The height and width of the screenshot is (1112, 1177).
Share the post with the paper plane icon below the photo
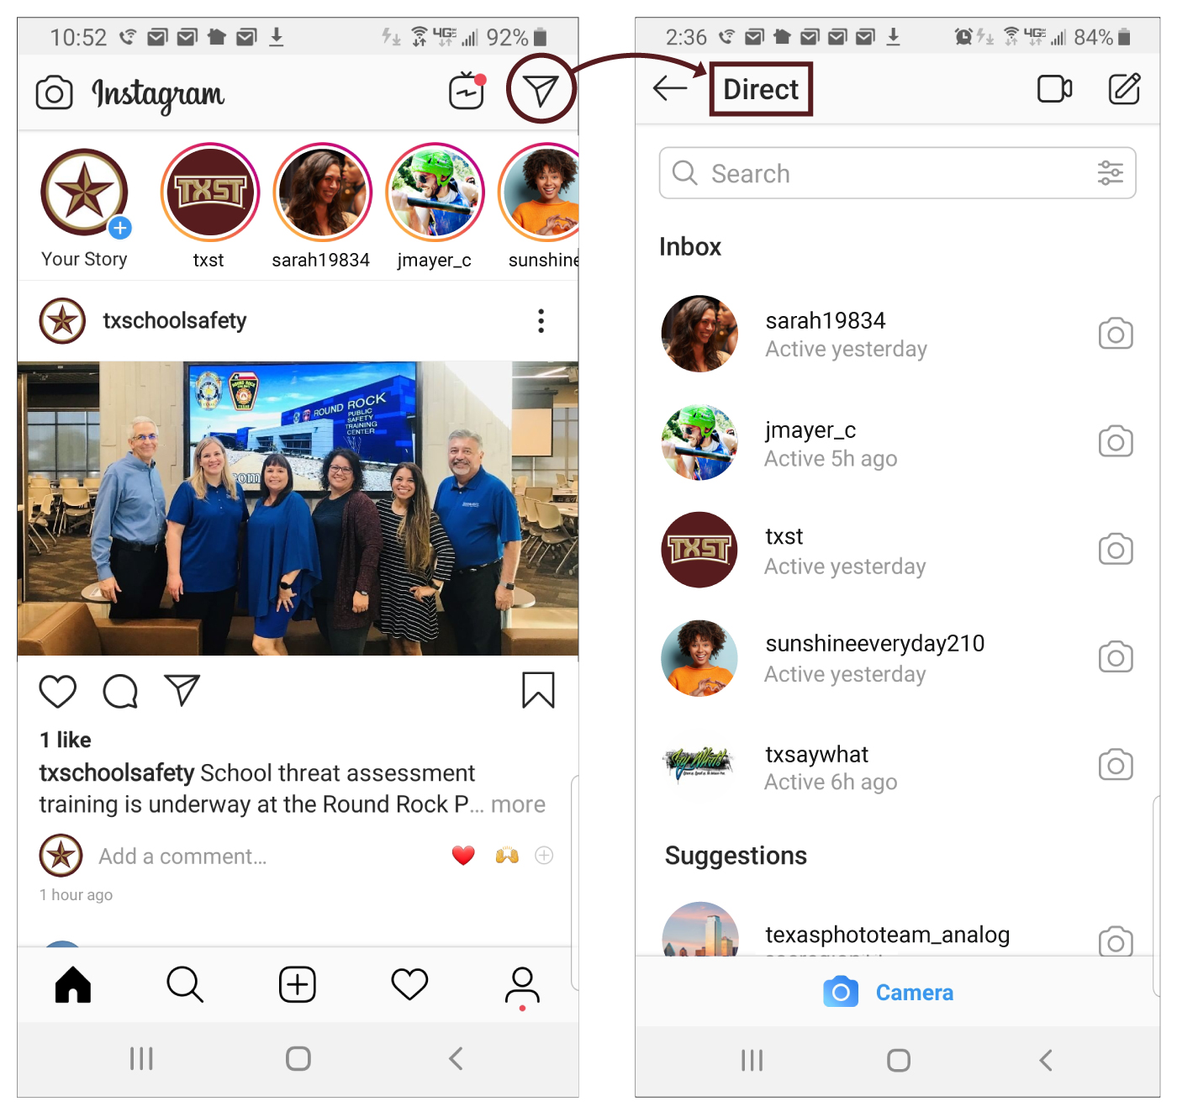click(x=182, y=690)
